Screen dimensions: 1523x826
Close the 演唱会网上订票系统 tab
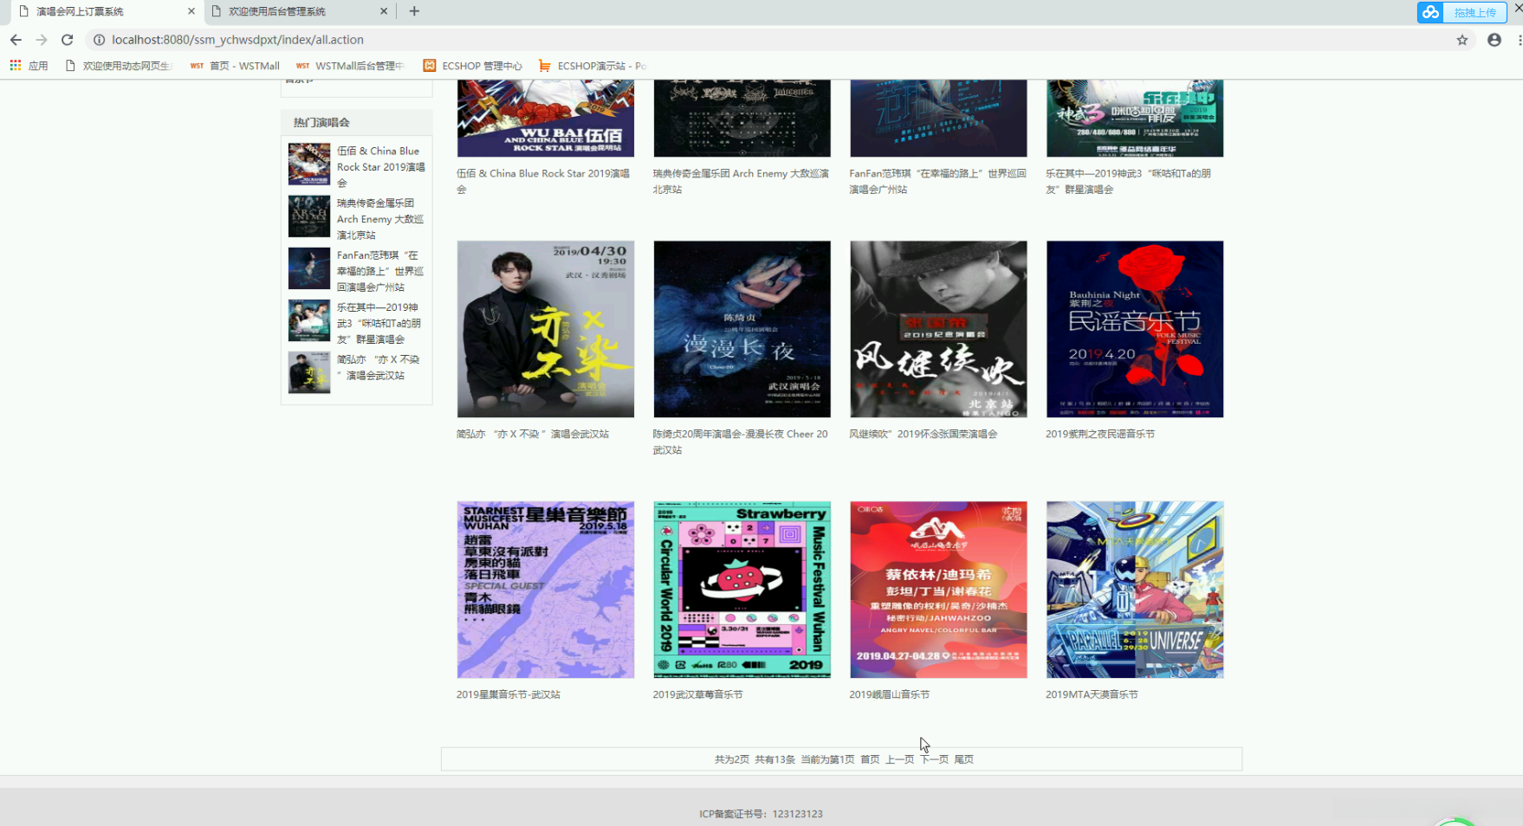click(x=191, y=11)
